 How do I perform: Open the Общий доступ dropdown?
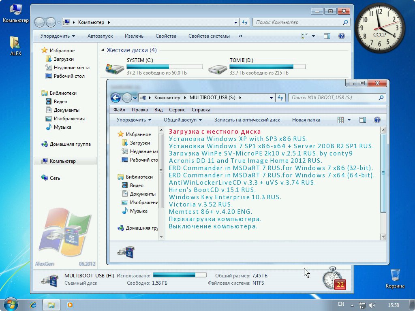(182, 120)
